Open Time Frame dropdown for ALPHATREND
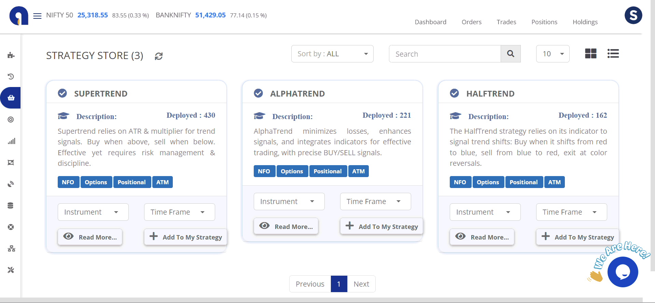The height and width of the screenshot is (303, 655). coord(375,202)
